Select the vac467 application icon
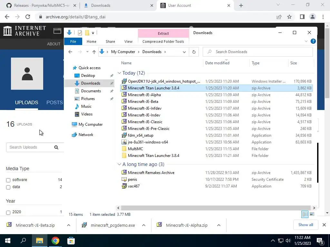The image size is (330, 247). coord(124,186)
